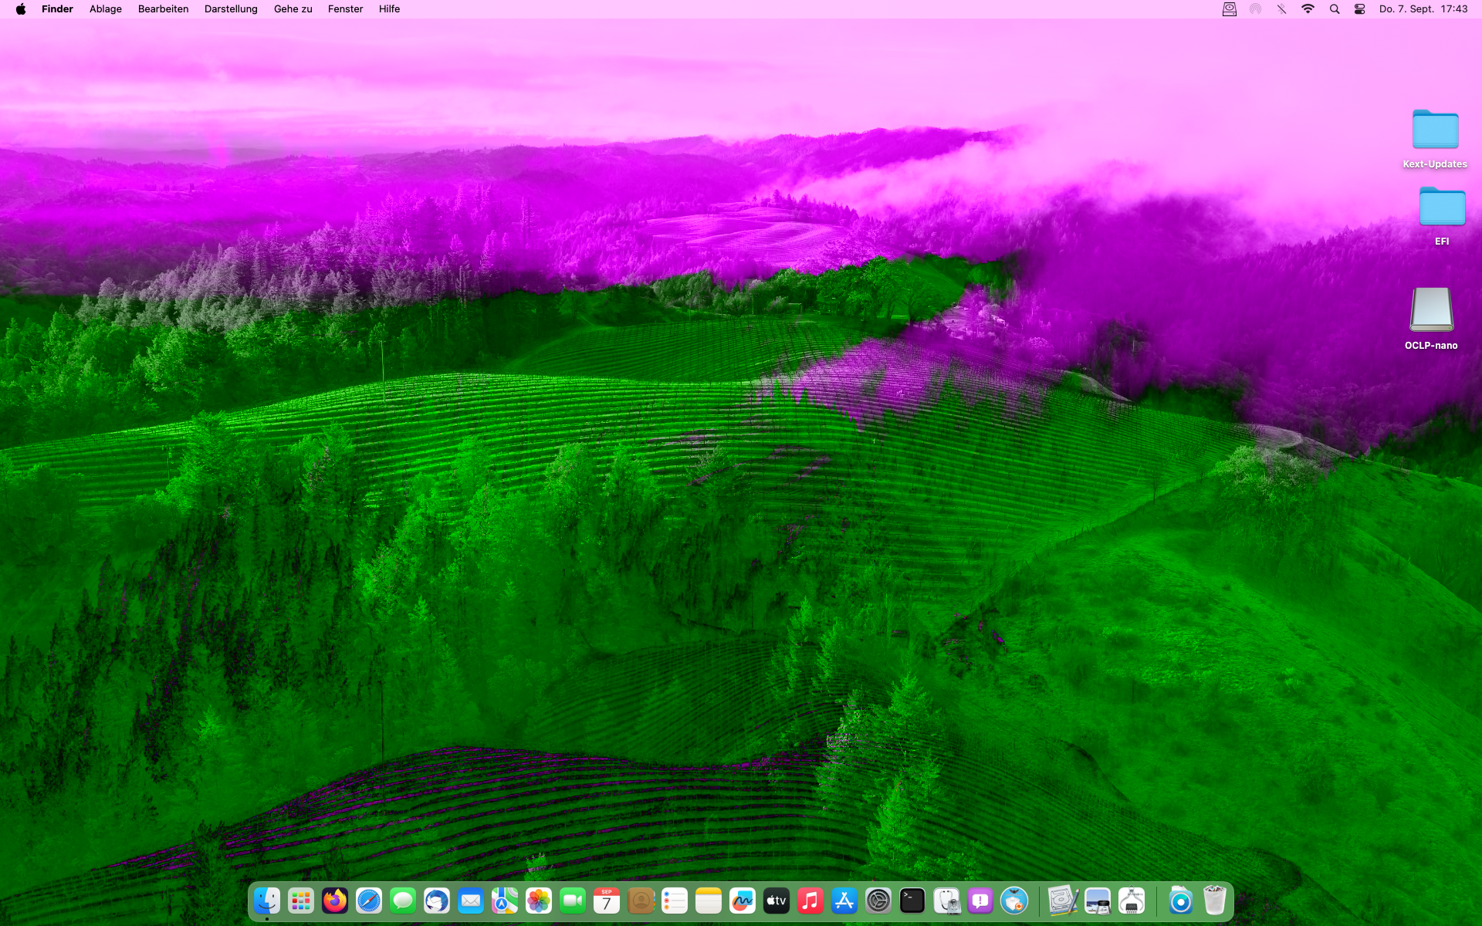Open the App Store icon
The height and width of the screenshot is (926, 1482).
coord(844,901)
